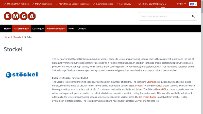Screen dimensions: 203x114
Task: Click the EMGA logo in header
Action: coord(20,16)
